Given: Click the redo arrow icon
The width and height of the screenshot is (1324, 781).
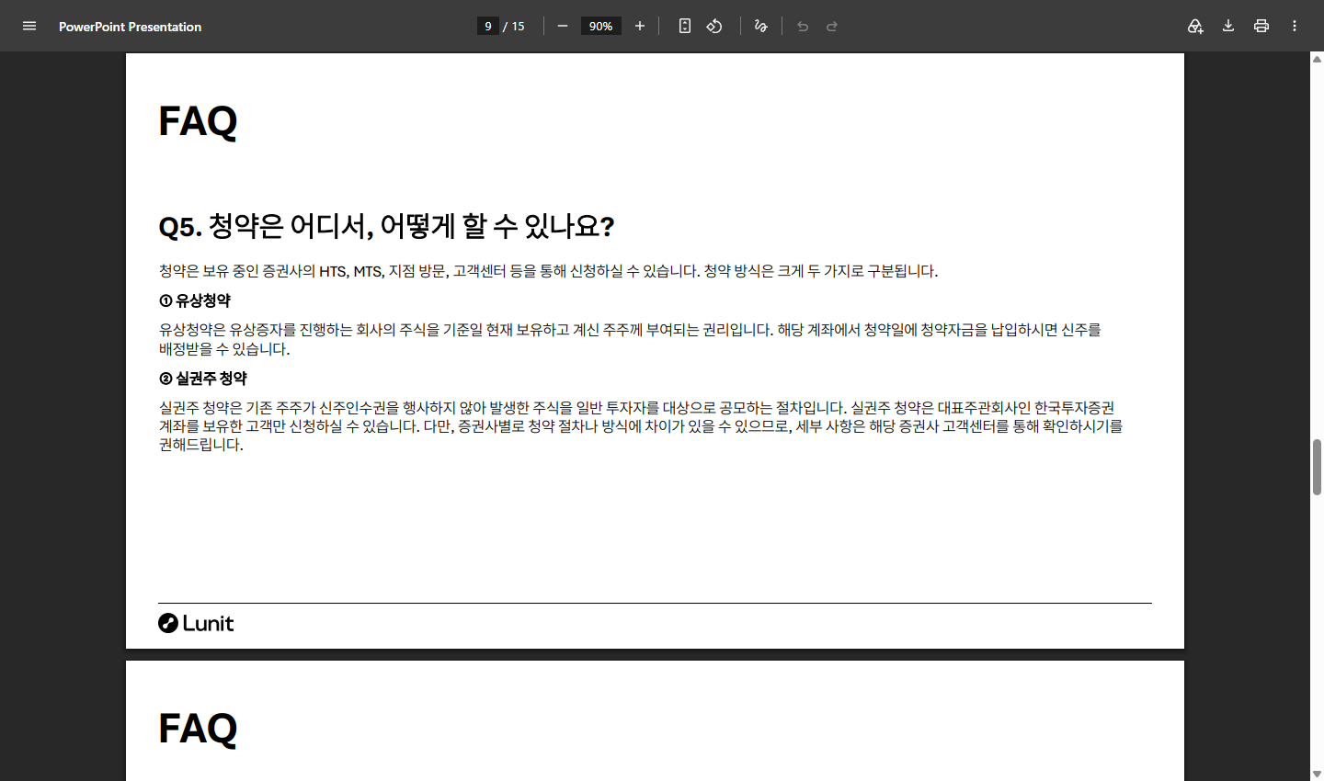Looking at the screenshot, I should click(832, 26).
